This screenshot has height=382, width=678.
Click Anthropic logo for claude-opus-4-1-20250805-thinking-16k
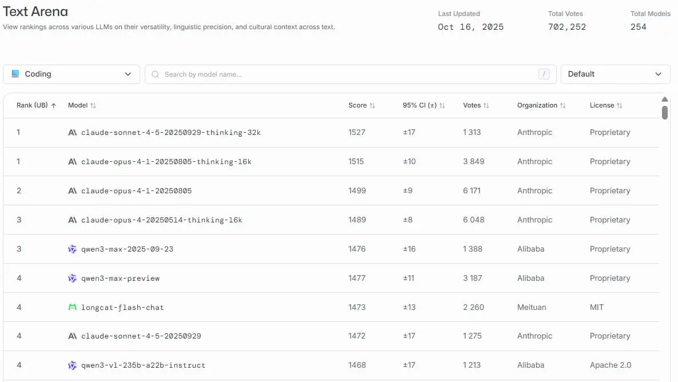[72, 162]
